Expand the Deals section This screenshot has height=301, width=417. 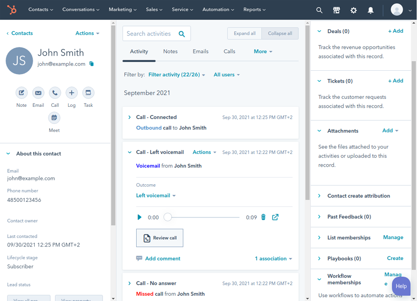click(x=319, y=31)
